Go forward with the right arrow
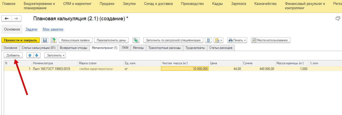 point(16,18)
